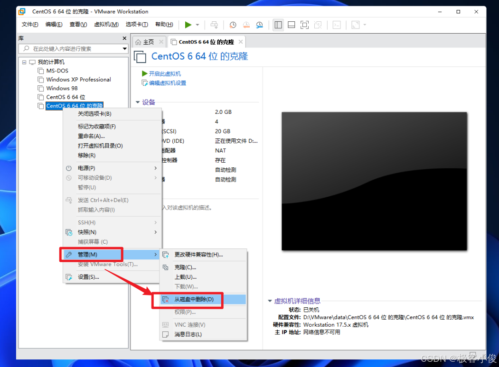
Task: Open the 选项卡(T) menu
Action: coord(137,25)
